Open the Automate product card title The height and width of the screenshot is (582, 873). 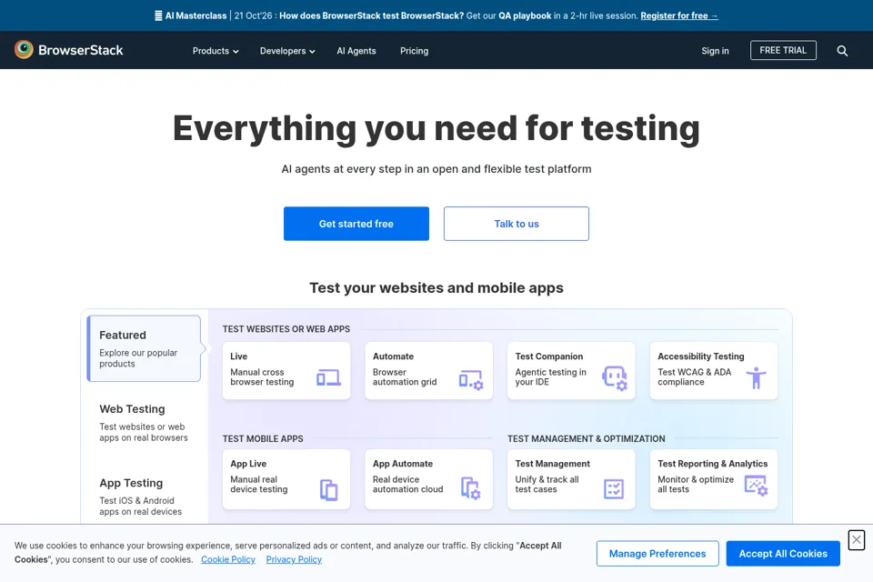393,356
